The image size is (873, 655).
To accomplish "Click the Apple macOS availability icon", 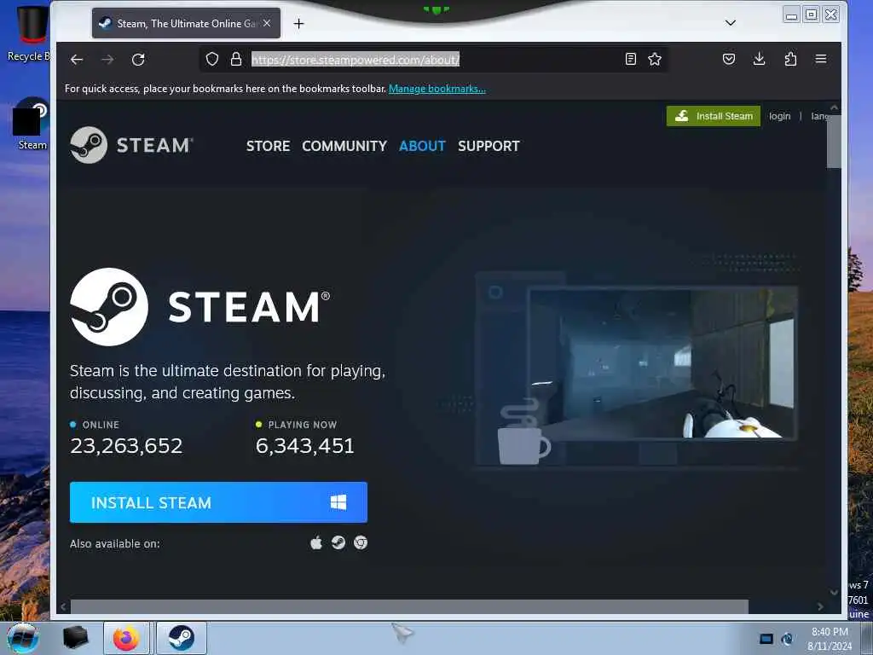I will (x=315, y=542).
